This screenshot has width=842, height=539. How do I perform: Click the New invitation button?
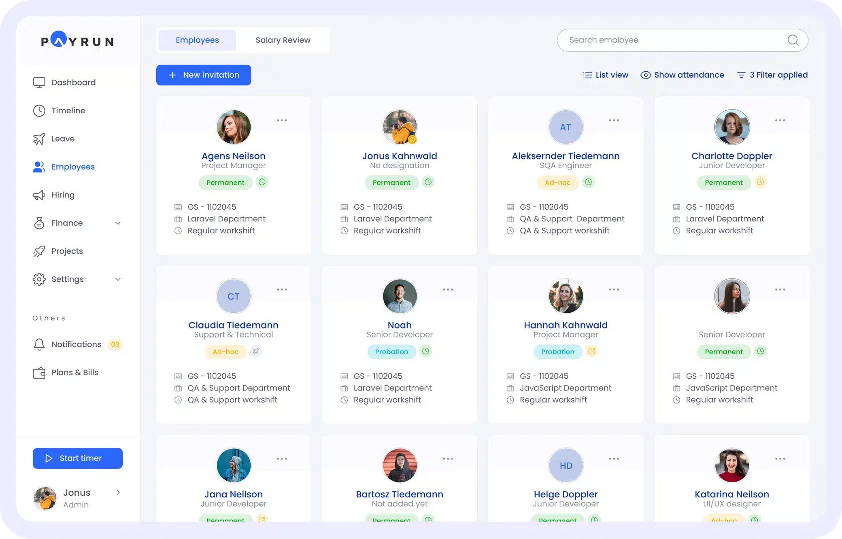click(x=204, y=75)
